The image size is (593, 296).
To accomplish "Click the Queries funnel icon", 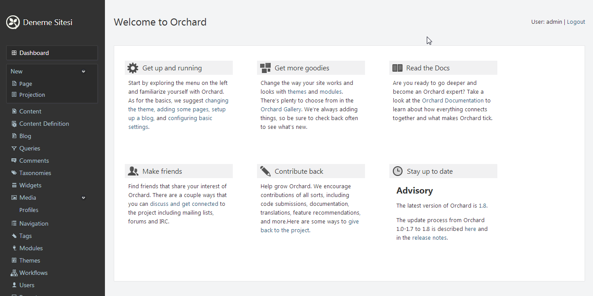I will point(14,149).
